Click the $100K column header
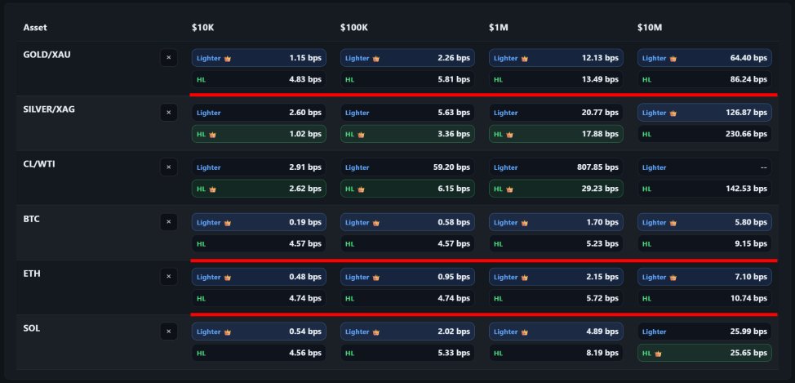Viewport: 795px width, 383px height. 354,28
